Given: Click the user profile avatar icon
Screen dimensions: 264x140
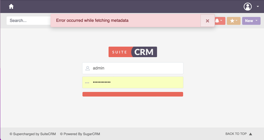Looking at the screenshot, I should tap(248, 6).
